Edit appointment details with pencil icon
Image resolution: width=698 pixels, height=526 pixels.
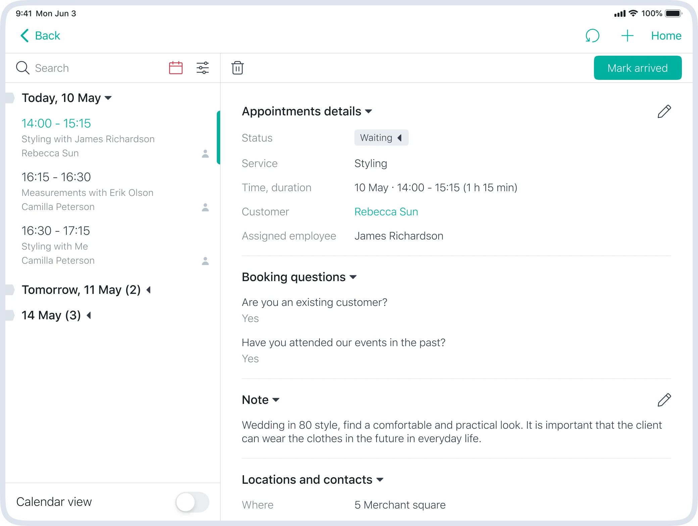coord(664,111)
